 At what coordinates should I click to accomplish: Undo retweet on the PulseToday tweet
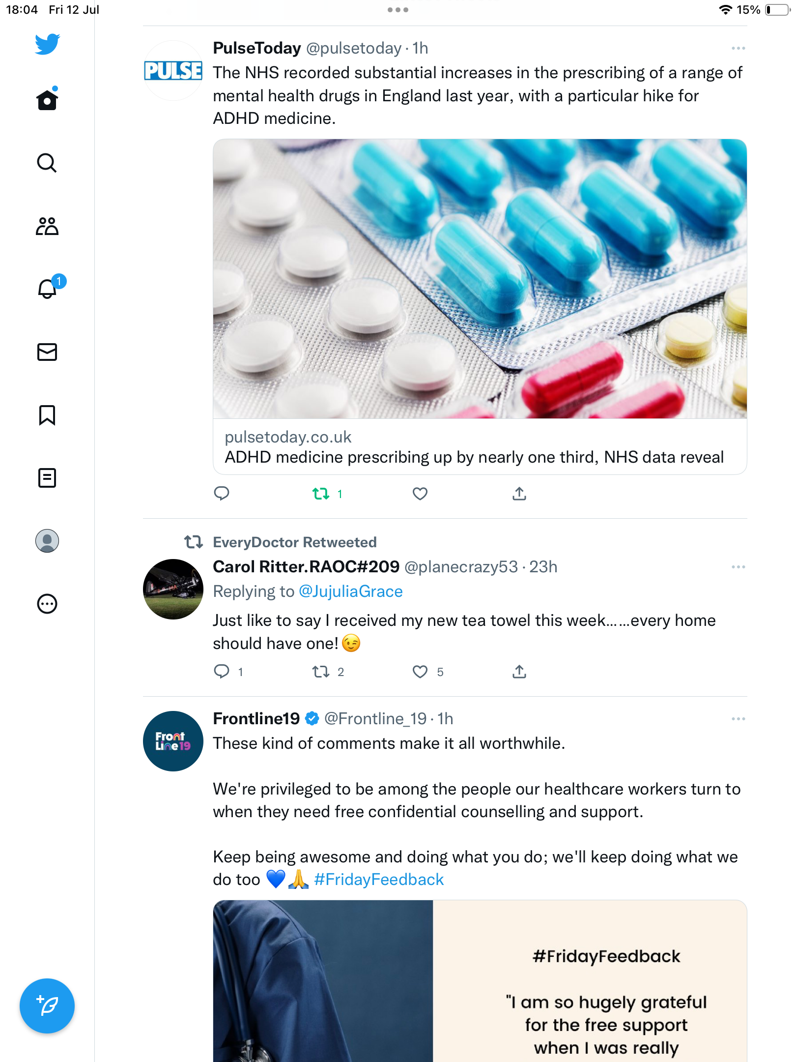[321, 494]
